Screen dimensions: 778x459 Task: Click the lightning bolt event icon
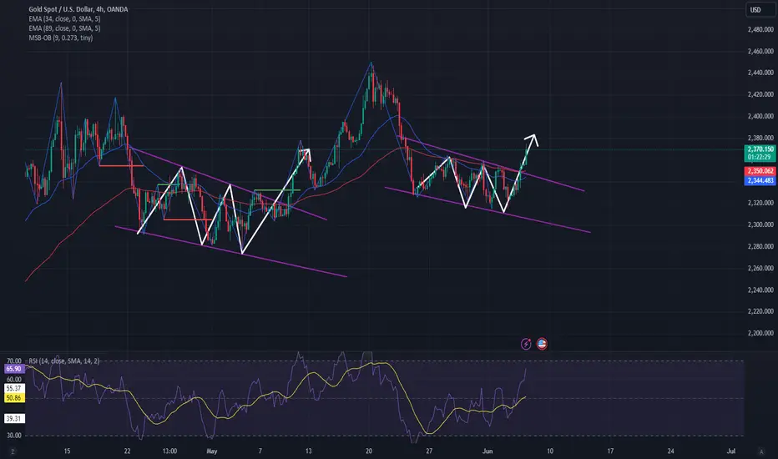coord(526,344)
